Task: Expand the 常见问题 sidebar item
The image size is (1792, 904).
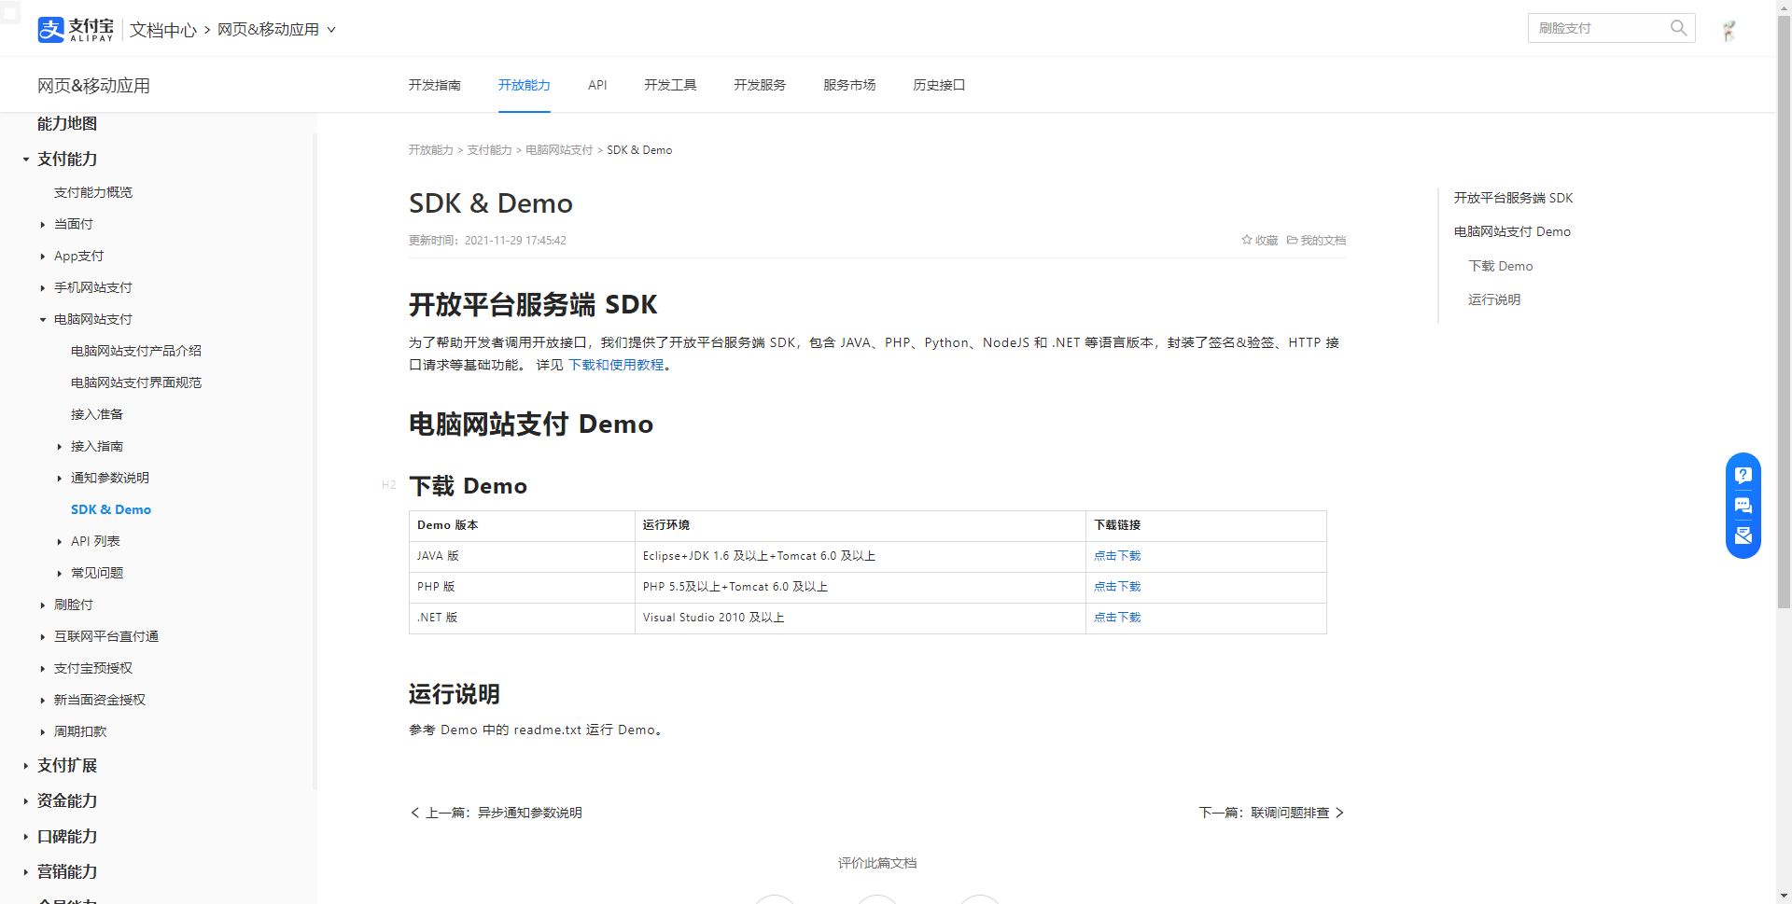Action: (60, 574)
